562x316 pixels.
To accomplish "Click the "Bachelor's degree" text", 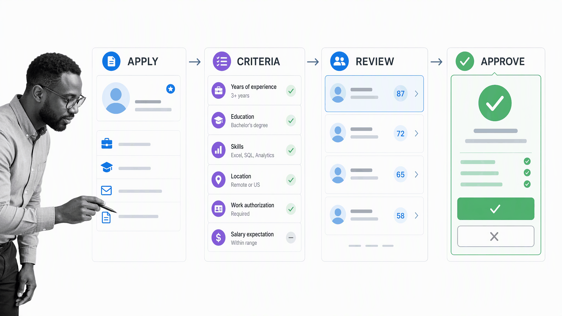I will pyautogui.click(x=249, y=125).
